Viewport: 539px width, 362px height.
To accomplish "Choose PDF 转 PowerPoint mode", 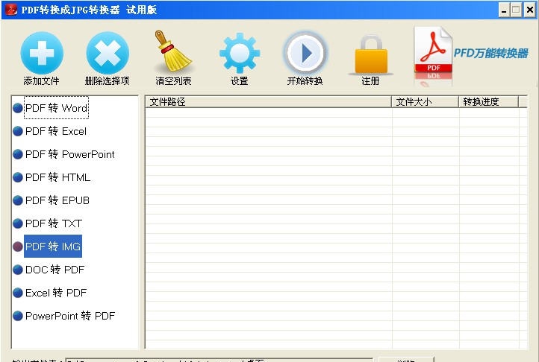I will [69, 154].
